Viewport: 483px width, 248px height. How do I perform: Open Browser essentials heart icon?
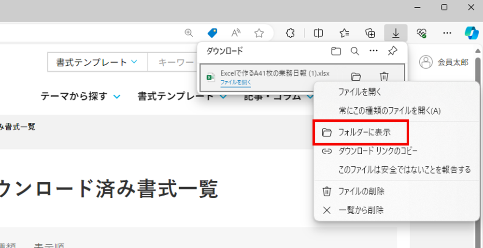pyautogui.click(x=421, y=33)
